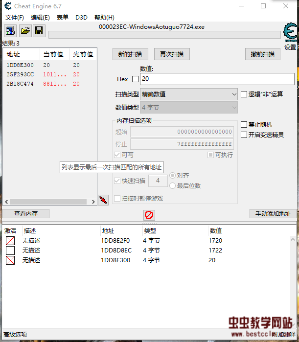Unfreeze the 1DD8E2F0 address entry checkbox

[10, 241]
